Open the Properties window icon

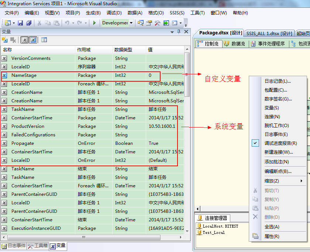149,23
